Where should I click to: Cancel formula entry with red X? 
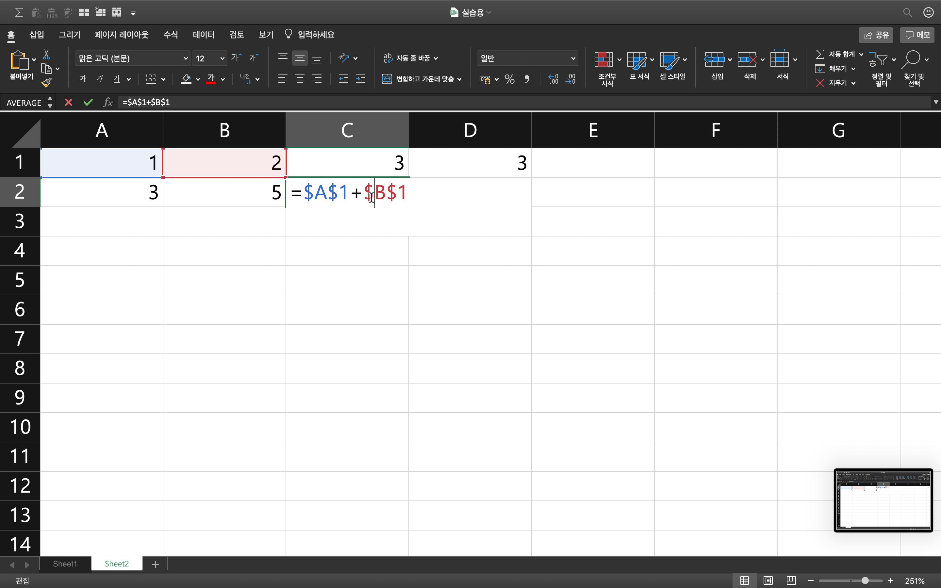[x=68, y=102]
